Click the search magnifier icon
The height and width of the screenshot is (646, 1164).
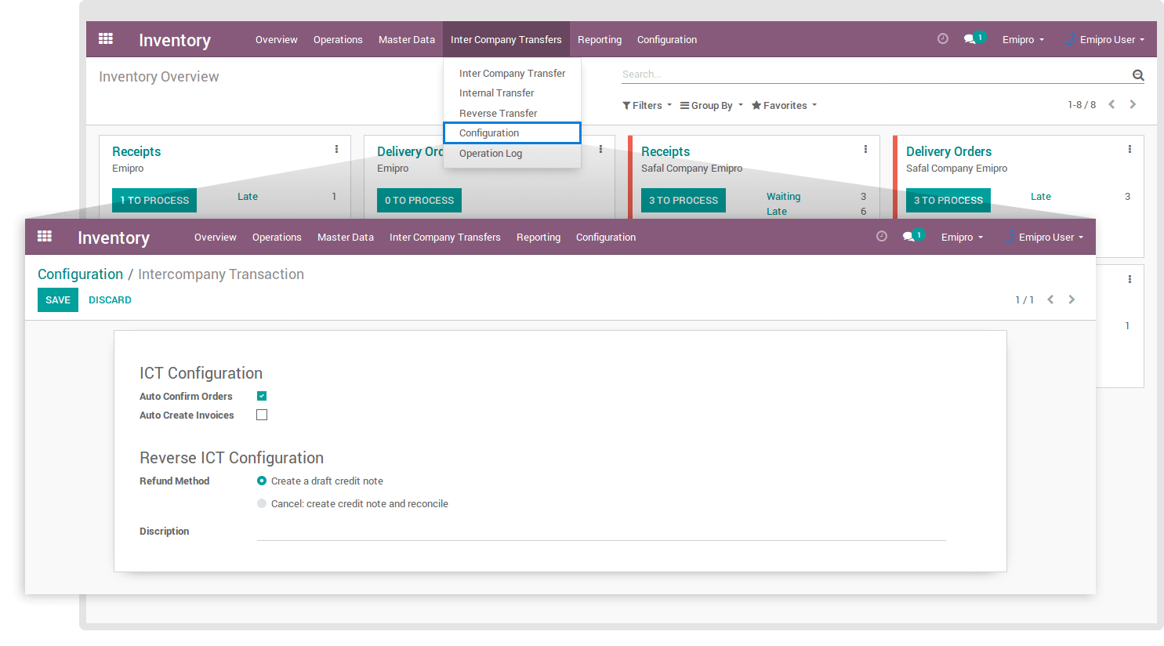click(x=1137, y=75)
